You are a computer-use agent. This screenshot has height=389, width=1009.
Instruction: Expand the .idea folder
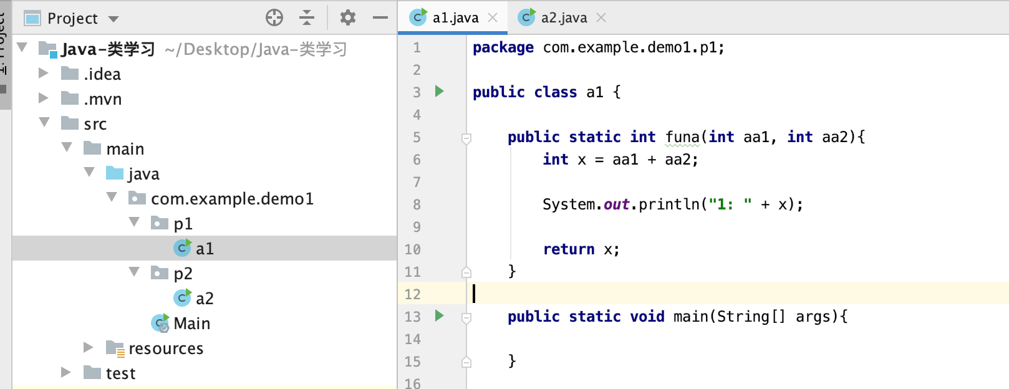click(x=43, y=74)
